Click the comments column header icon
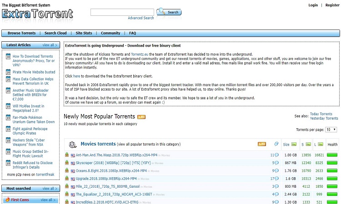This screenshot has height=204, width=341. (x=276, y=144)
